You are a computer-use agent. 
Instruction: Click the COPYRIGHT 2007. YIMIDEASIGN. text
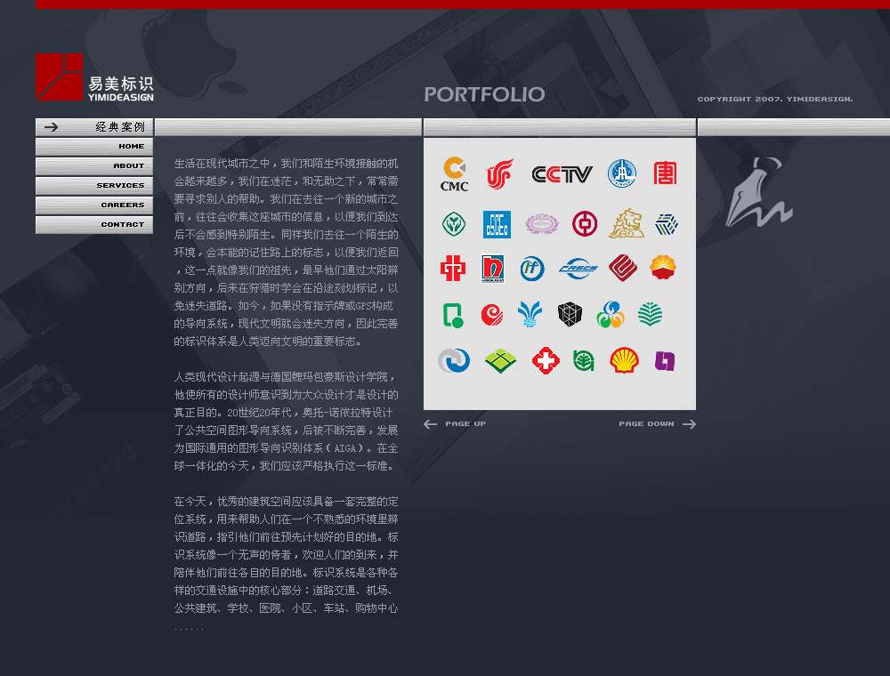coord(775,99)
